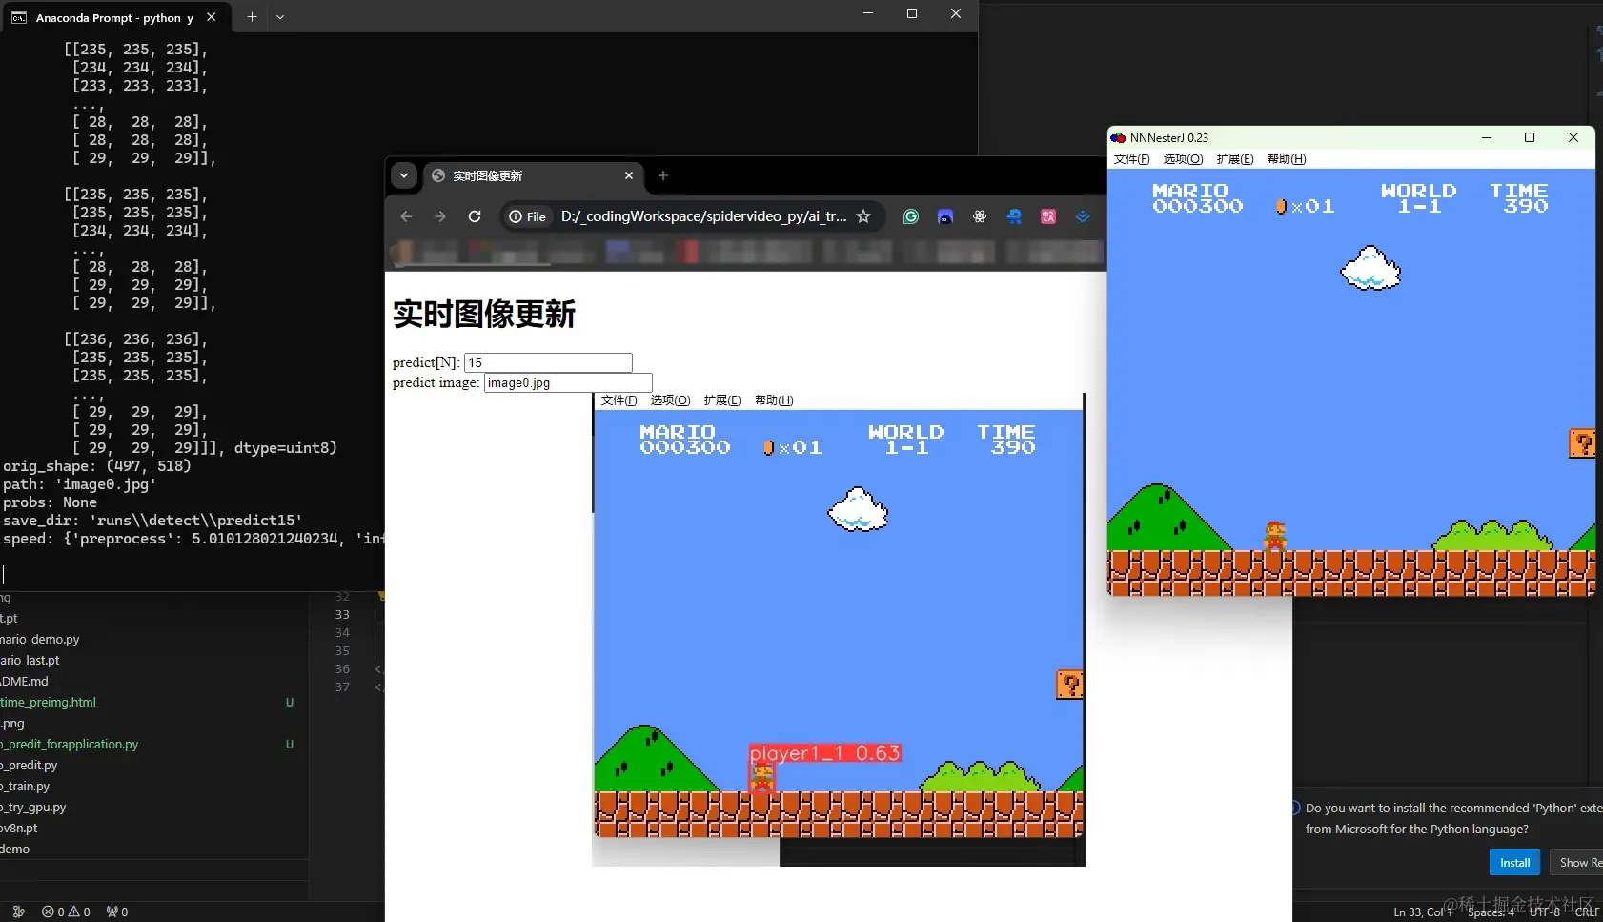Click Mario in the NNNesterJ game
Image resolution: width=1603 pixels, height=922 pixels.
tap(1275, 536)
